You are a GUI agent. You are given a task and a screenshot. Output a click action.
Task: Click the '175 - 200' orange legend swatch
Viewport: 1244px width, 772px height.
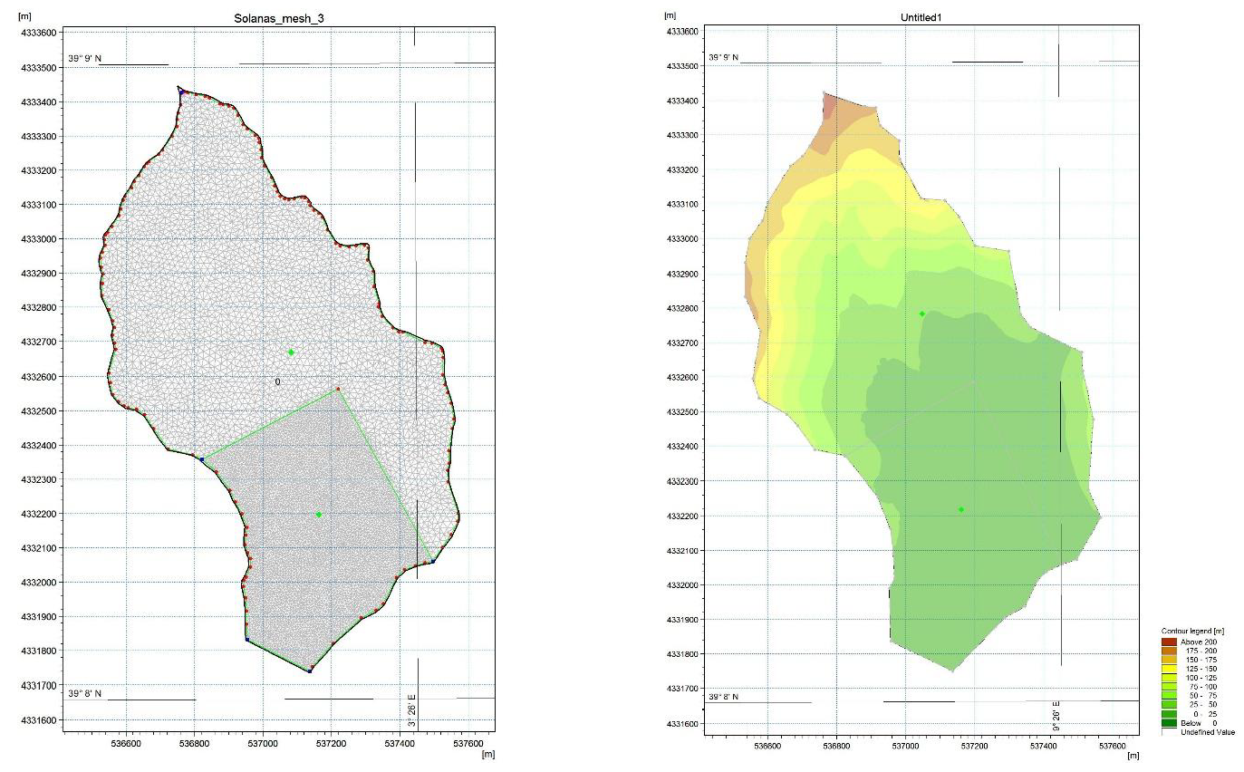pos(1170,651)
